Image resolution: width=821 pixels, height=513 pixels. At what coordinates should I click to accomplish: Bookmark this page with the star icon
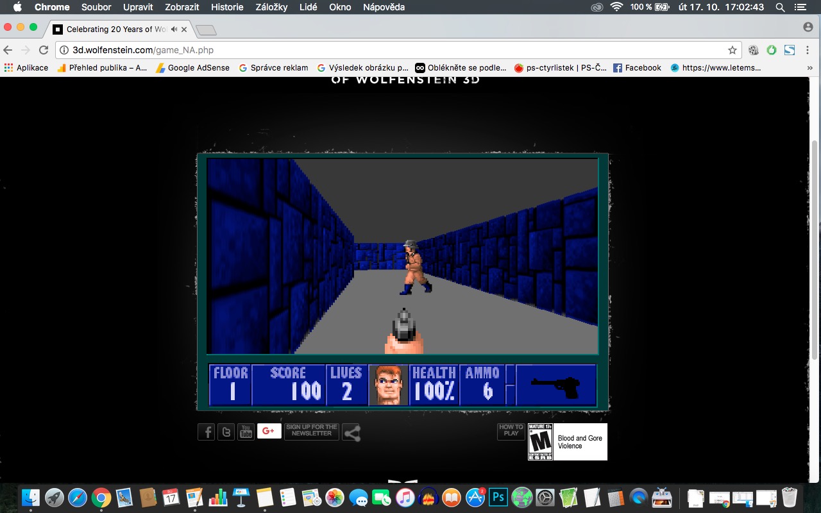click(732, 50)
